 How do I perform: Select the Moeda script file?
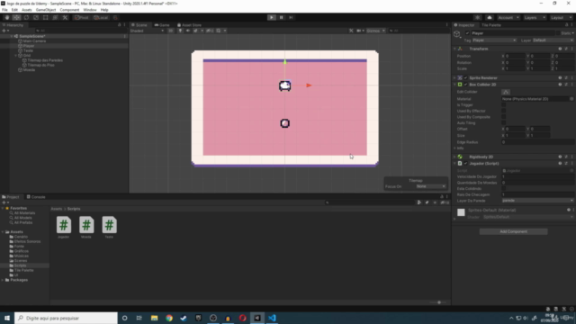tap(86, 228)
